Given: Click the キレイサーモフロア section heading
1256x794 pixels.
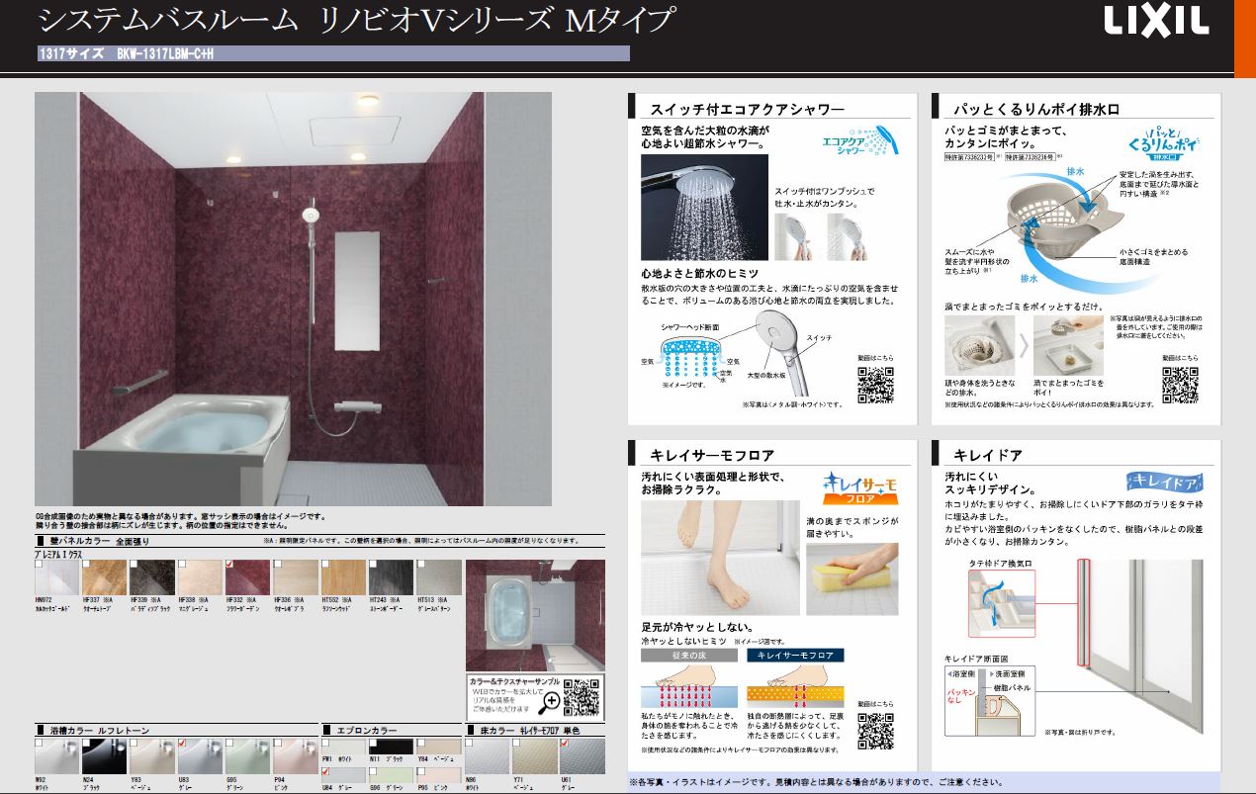Looking at the screenshot, I should tap(712, 455).
